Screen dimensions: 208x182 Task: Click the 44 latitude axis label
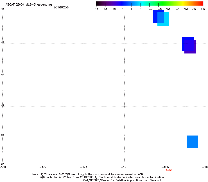pos(2,106)
